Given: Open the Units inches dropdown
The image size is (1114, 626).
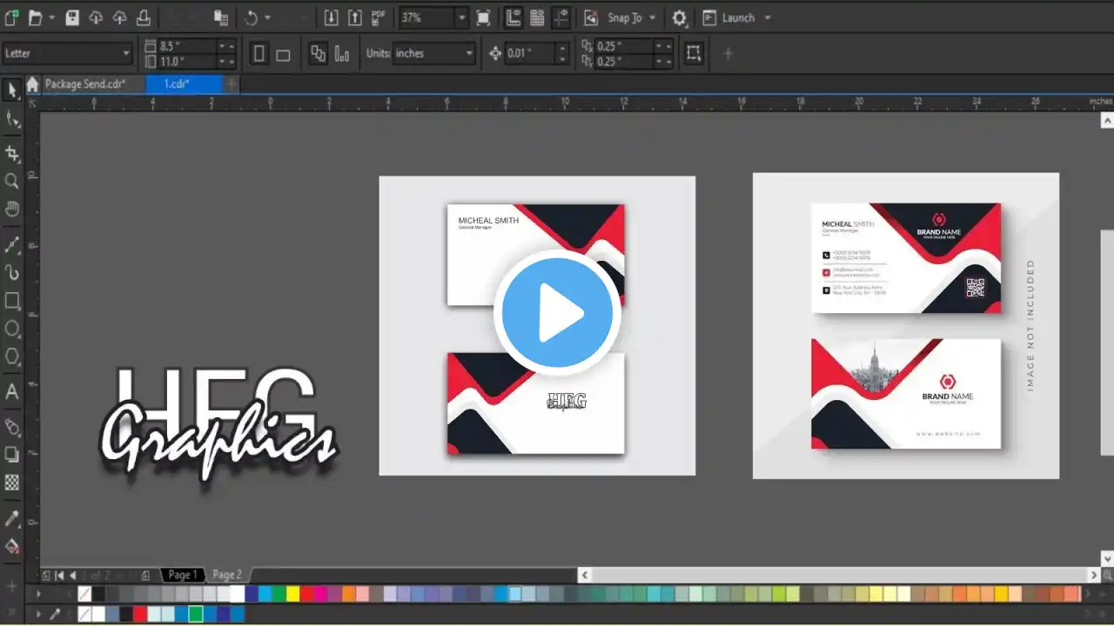Looking at the screenshot, I should click(469, 54).
